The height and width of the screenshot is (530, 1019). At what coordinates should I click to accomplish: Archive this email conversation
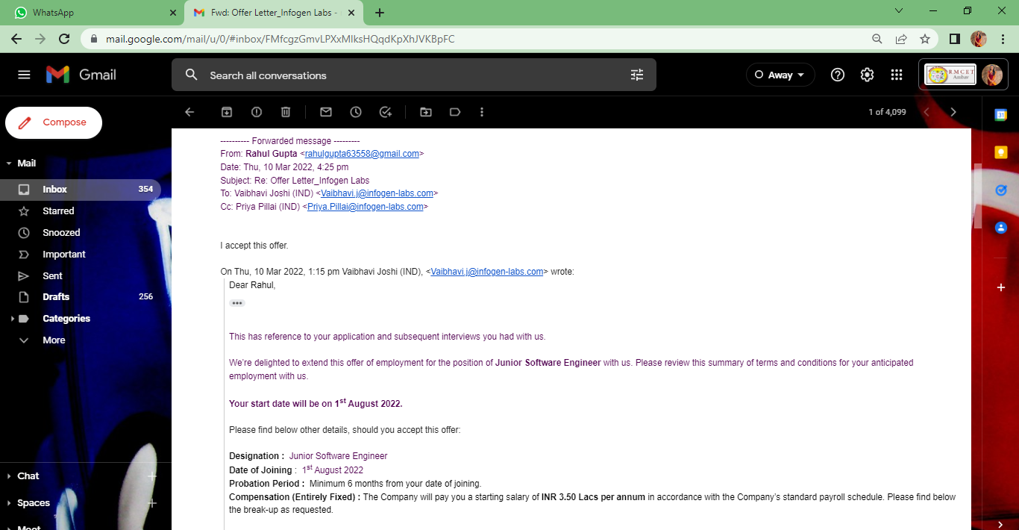pos(227,112)
